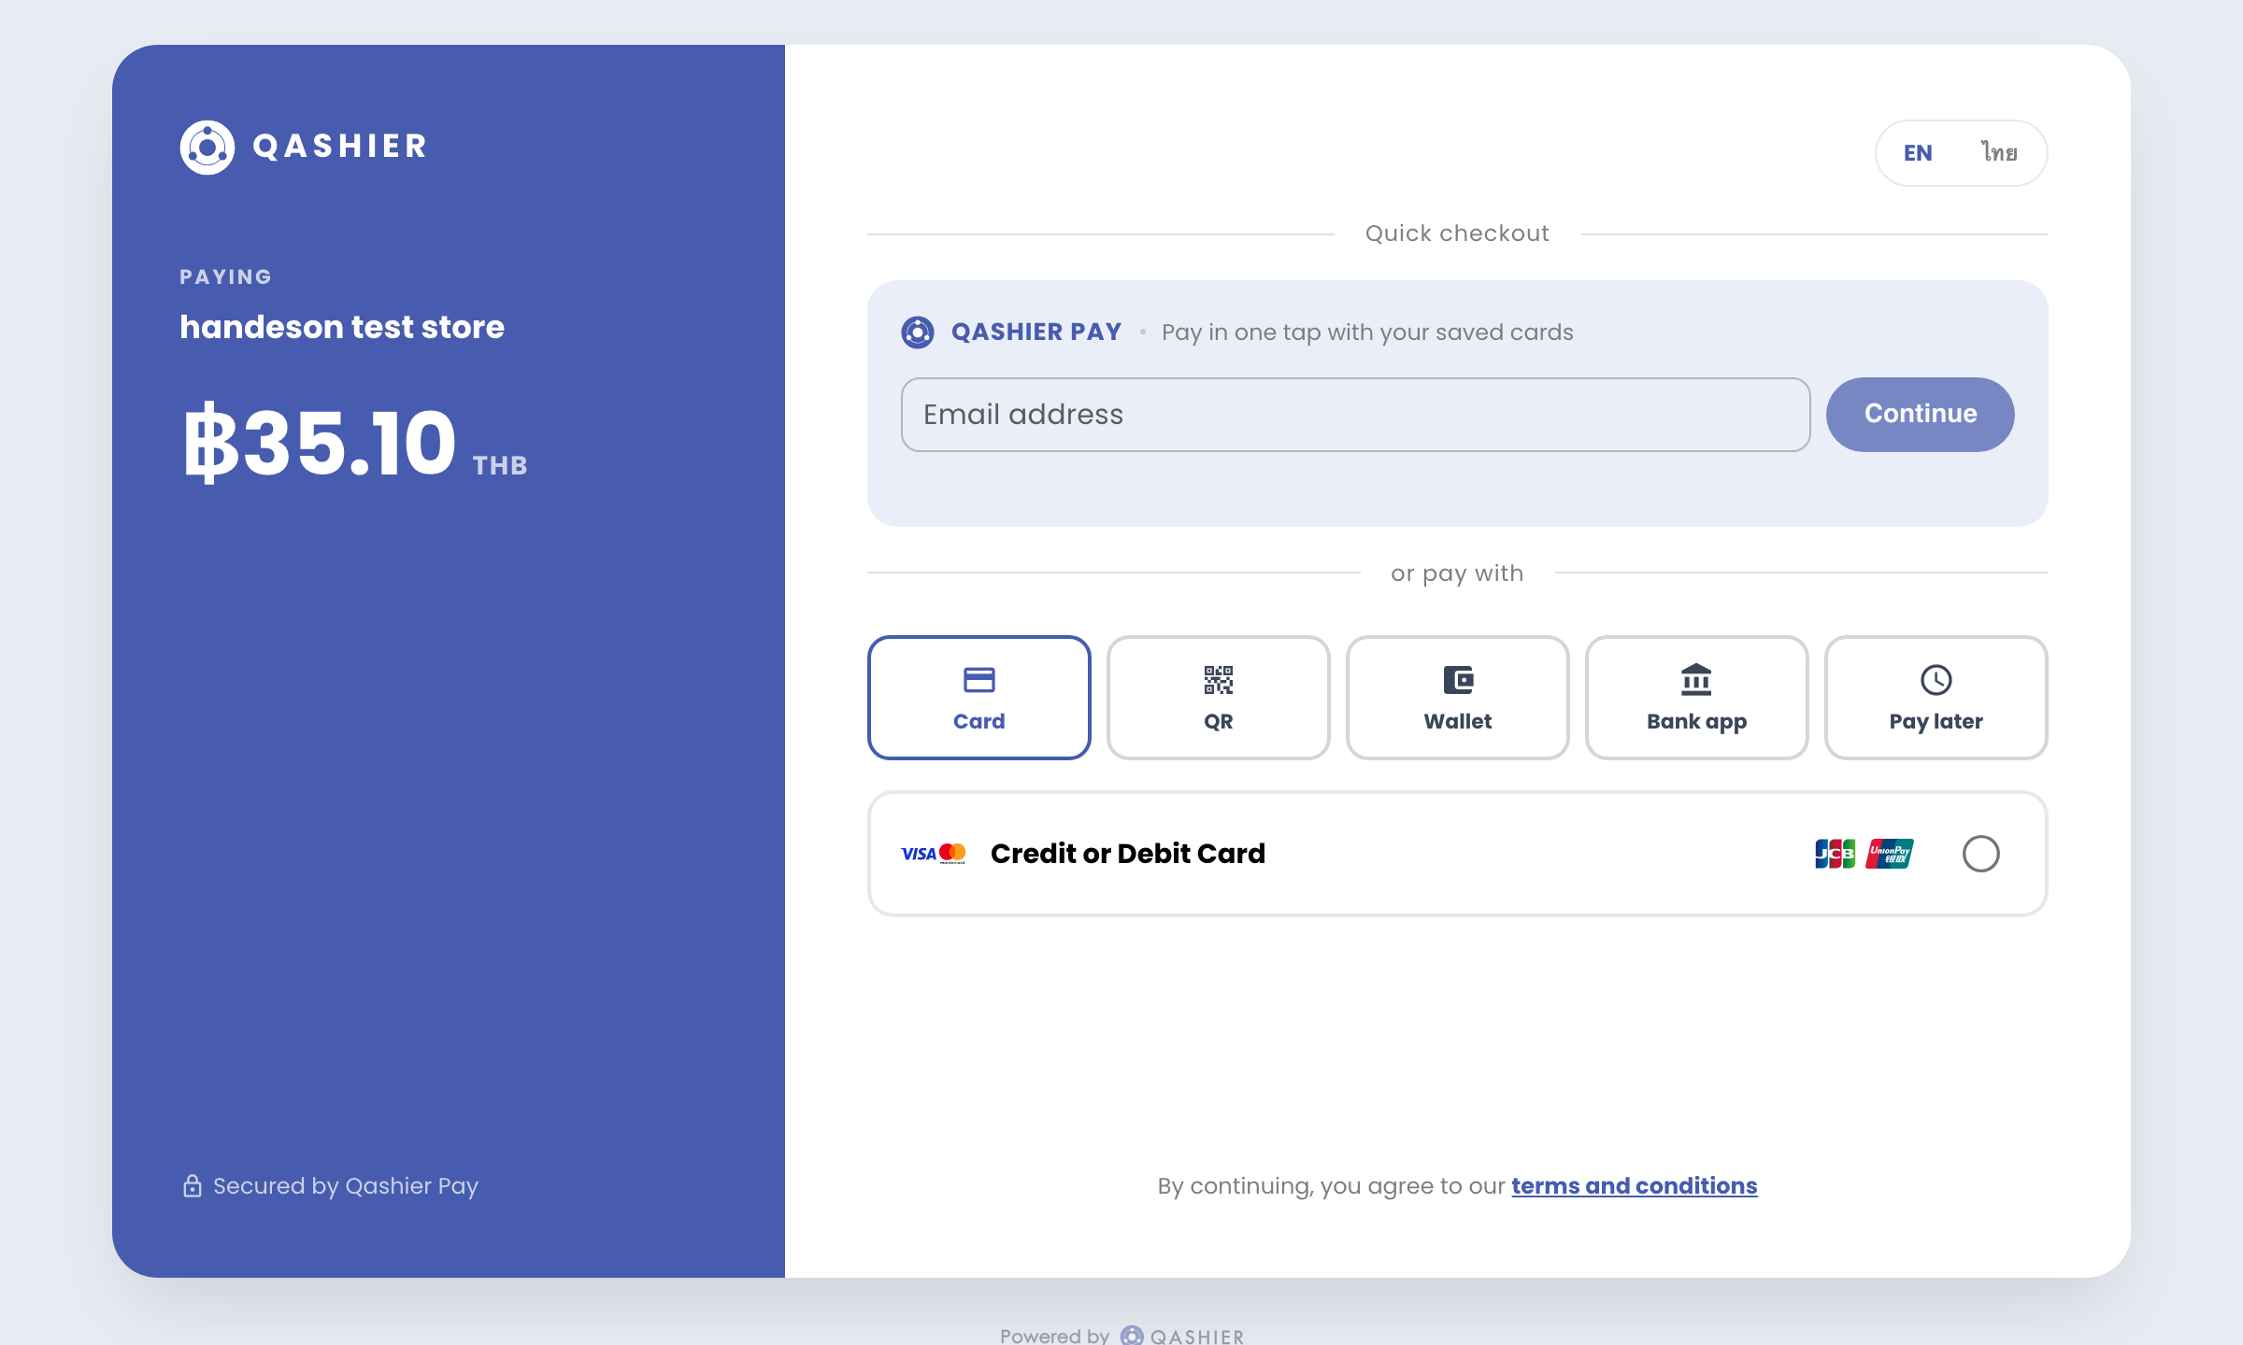
Task: Open the terms and conditions link
Action: click(x=1635, y=1185)
